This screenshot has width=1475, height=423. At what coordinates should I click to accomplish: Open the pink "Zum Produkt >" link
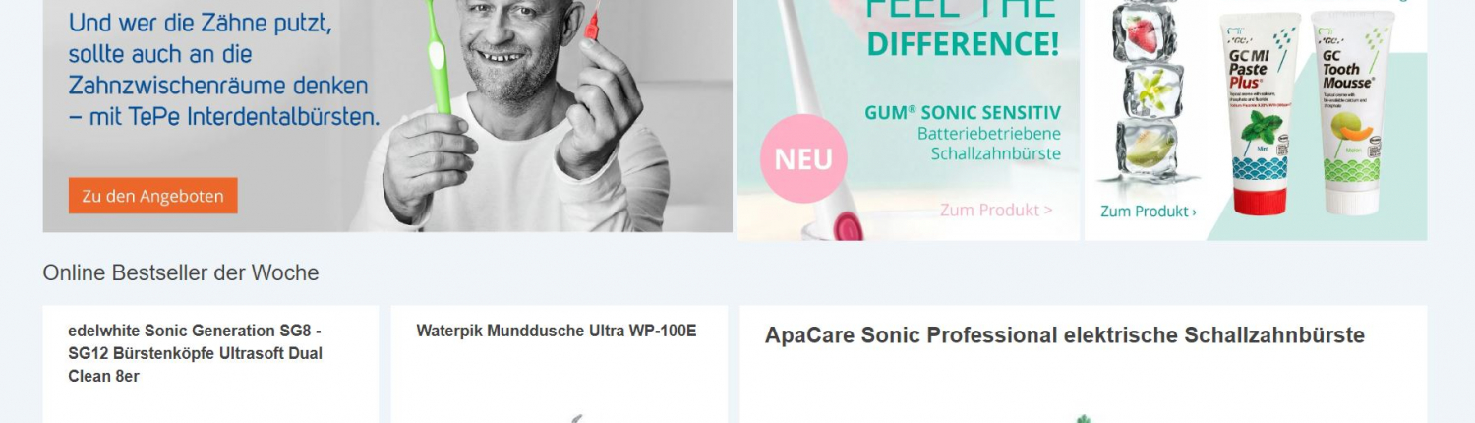996,210
